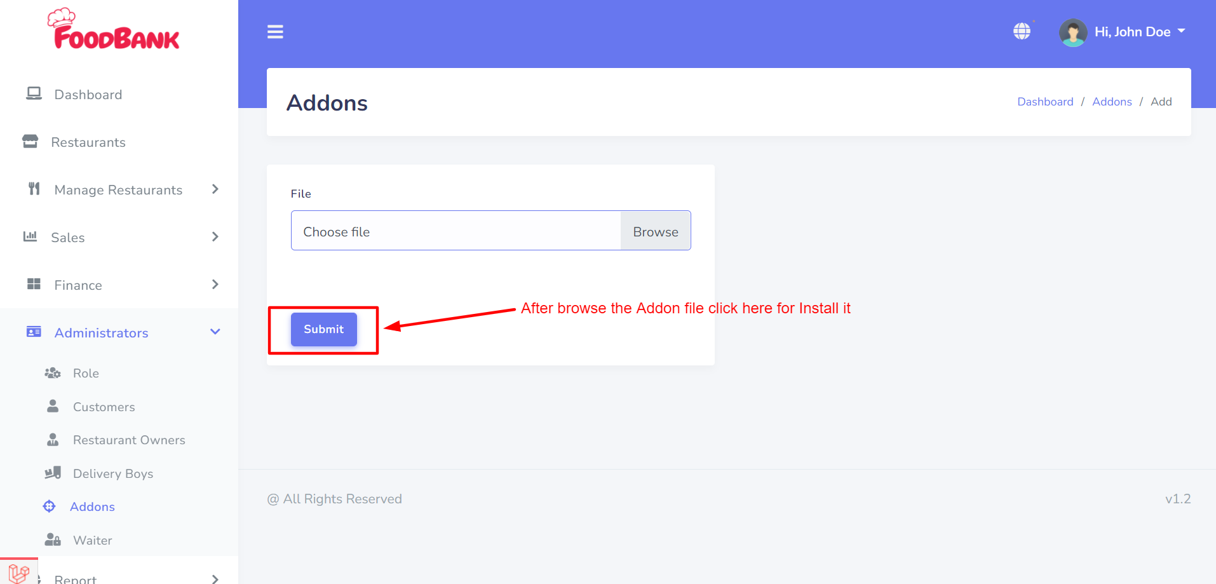Open Restaurant Owners in the sidebar
This screenshot has height=584, width=1216.
[129, 440]
